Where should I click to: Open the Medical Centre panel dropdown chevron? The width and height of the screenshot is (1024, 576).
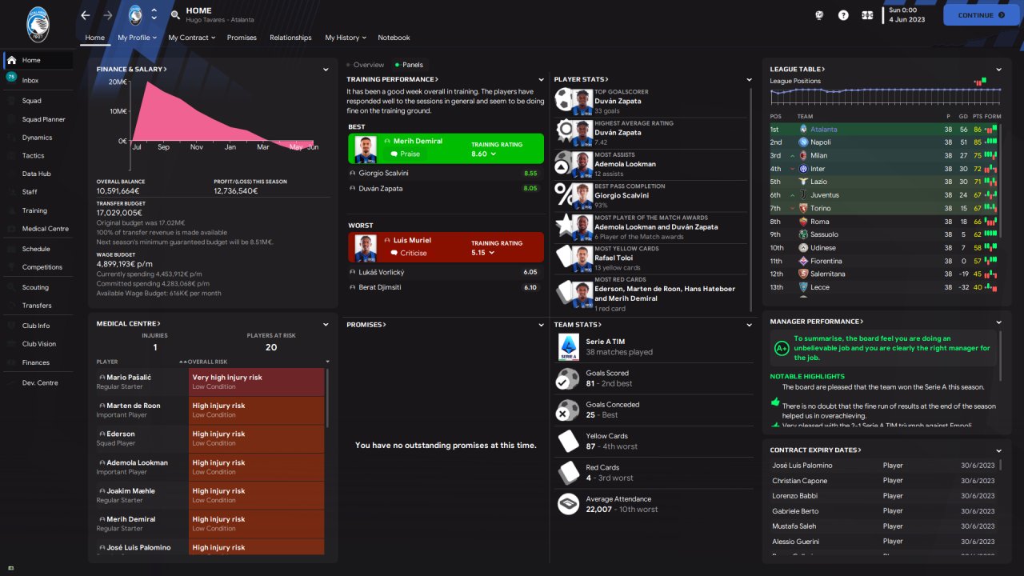[326, 324]
